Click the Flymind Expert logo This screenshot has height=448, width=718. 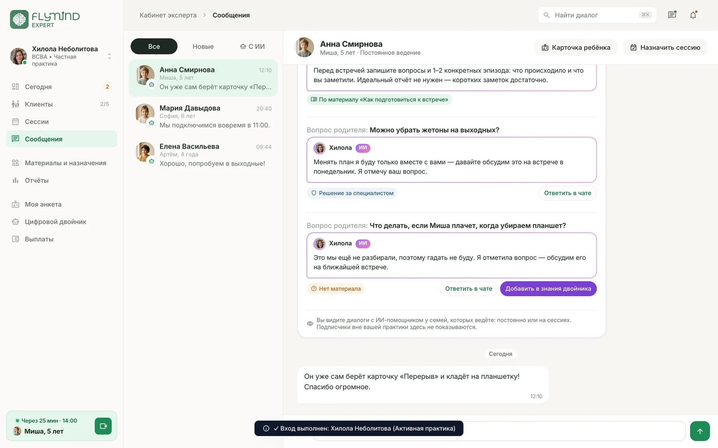click(x=45, y=19)
